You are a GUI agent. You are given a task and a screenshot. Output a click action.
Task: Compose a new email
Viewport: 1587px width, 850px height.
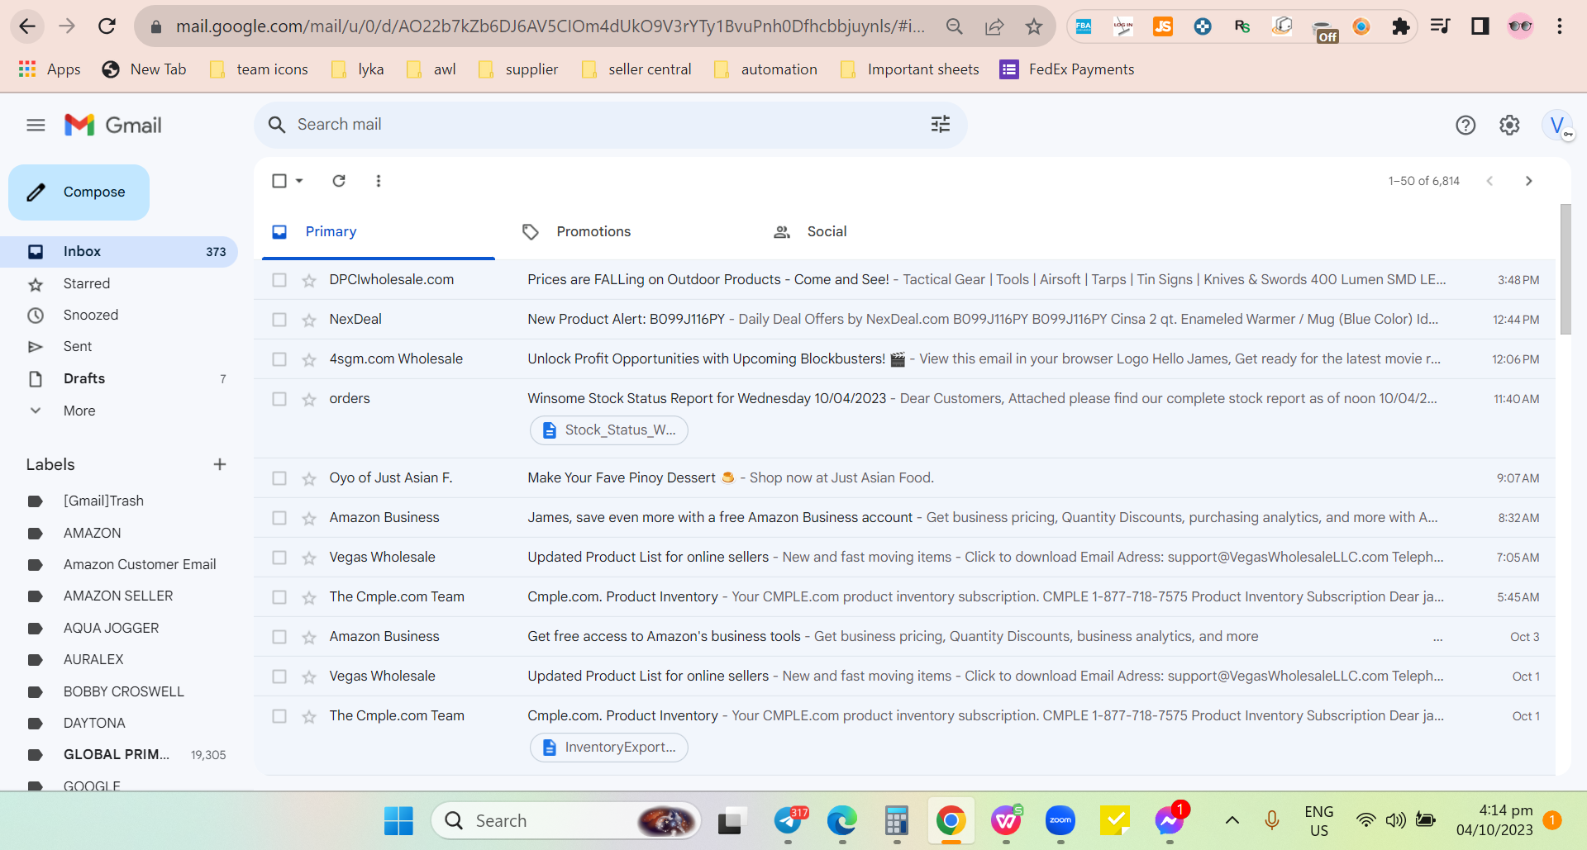[x=79, y=192]
